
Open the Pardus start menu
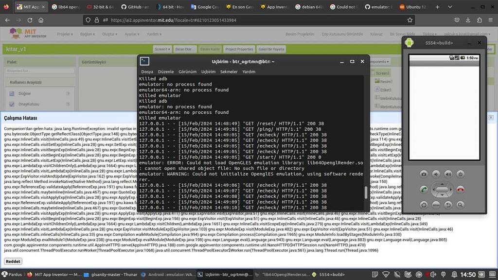point(12,275)
